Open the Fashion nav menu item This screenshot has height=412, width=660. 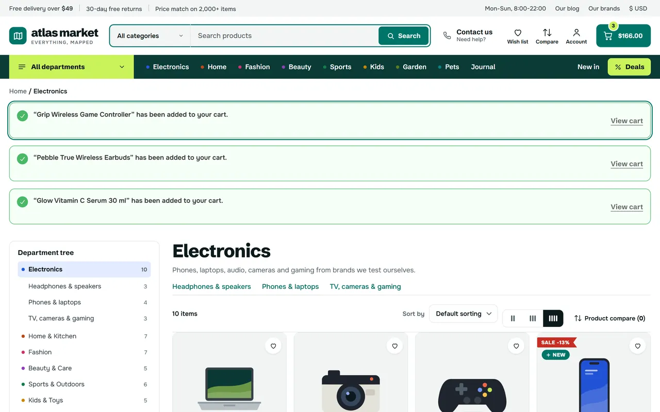click(254, 67)
